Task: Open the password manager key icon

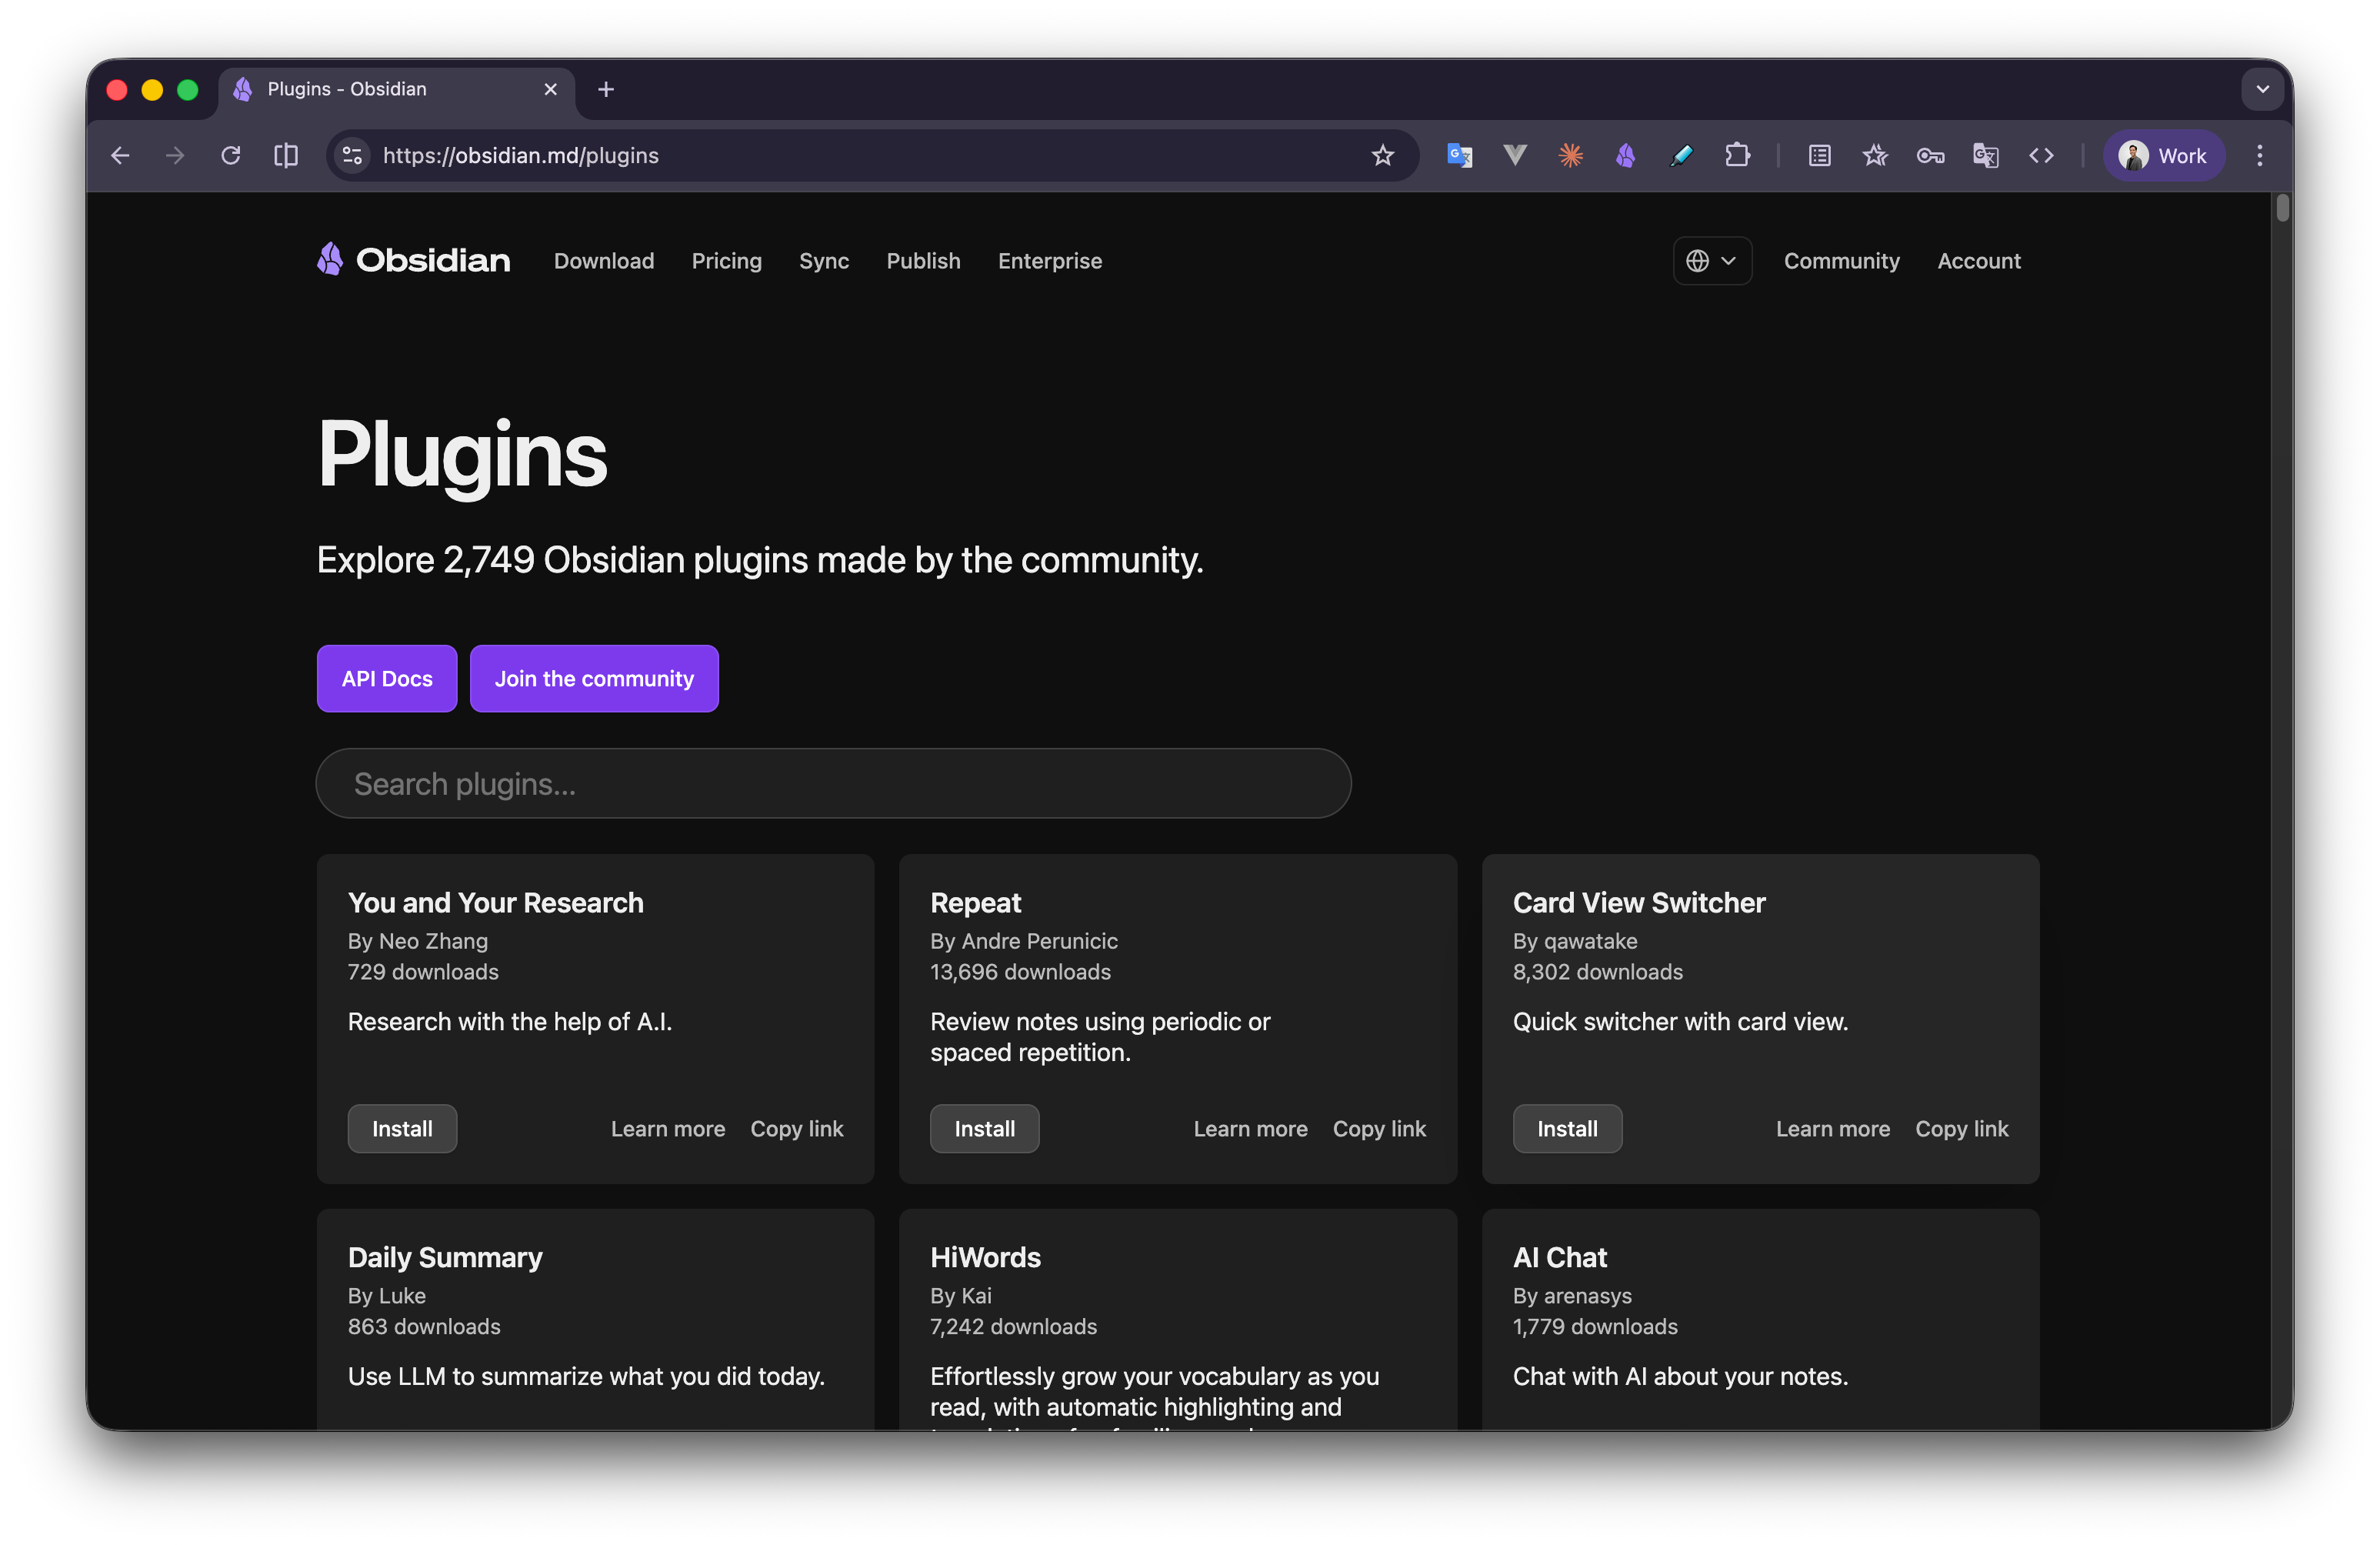Action: (x=1930, y=155)
